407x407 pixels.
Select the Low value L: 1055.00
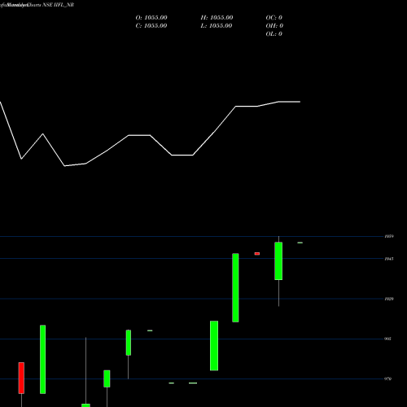point(217,26)
